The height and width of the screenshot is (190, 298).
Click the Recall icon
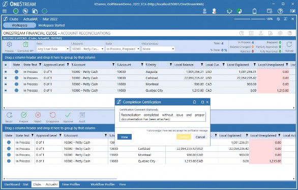(x=9, y=115)
